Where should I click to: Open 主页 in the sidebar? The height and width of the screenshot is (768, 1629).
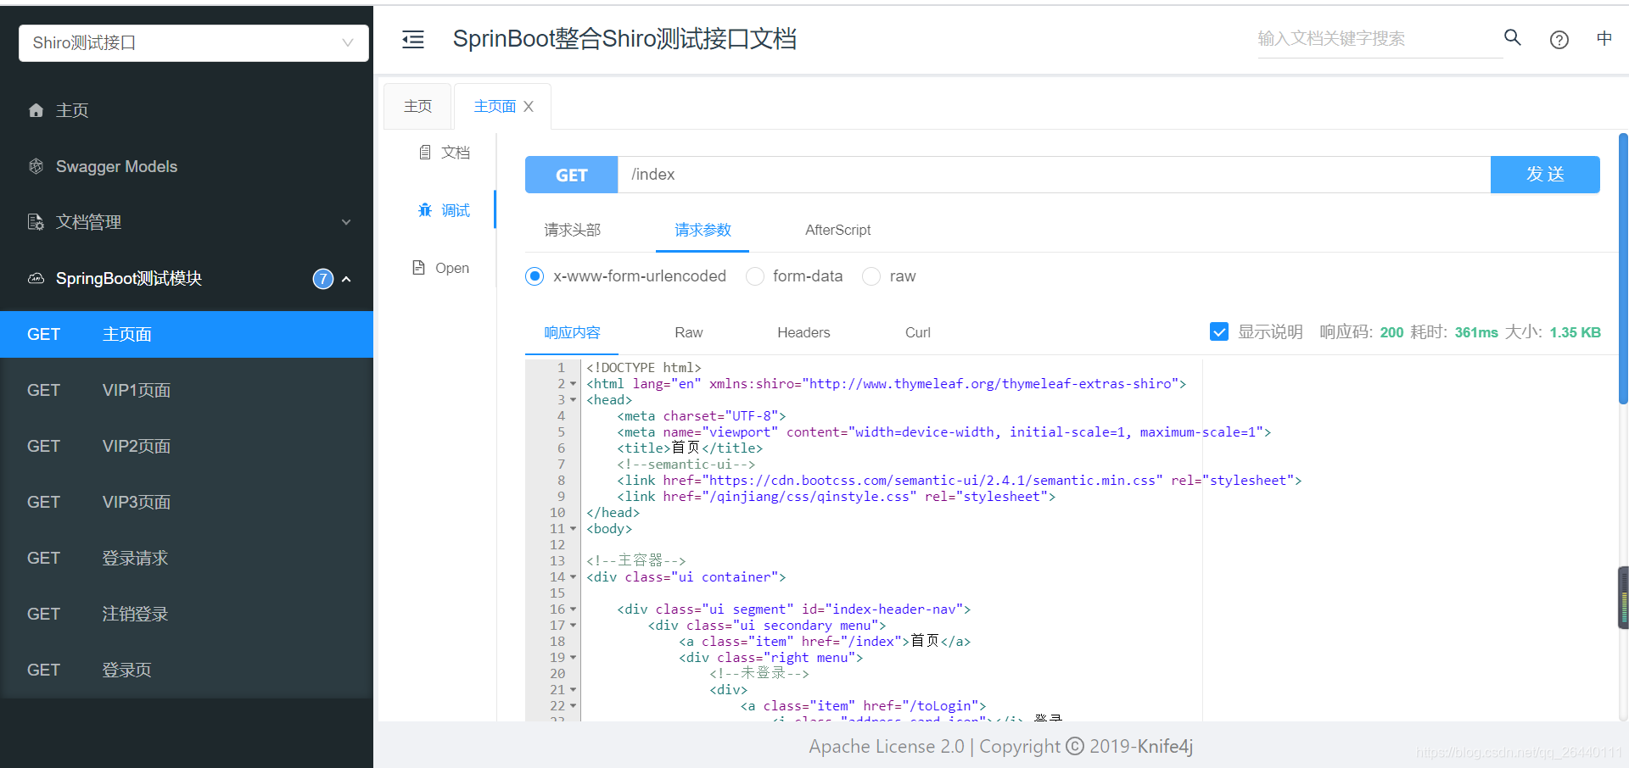(187, 110)
